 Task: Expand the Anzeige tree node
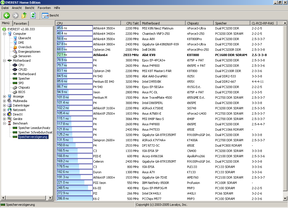point(4,96)
